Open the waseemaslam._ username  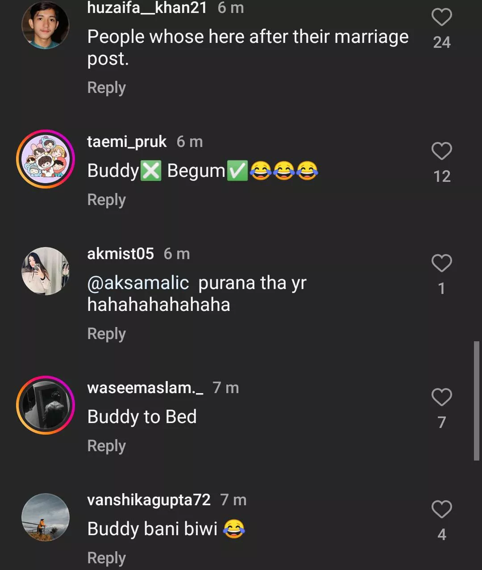(x=145, y=388)
